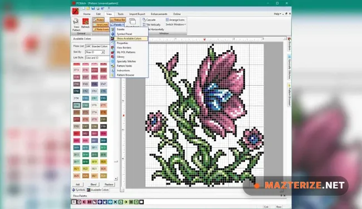Open the Online ribbon tab

[177, 14]
